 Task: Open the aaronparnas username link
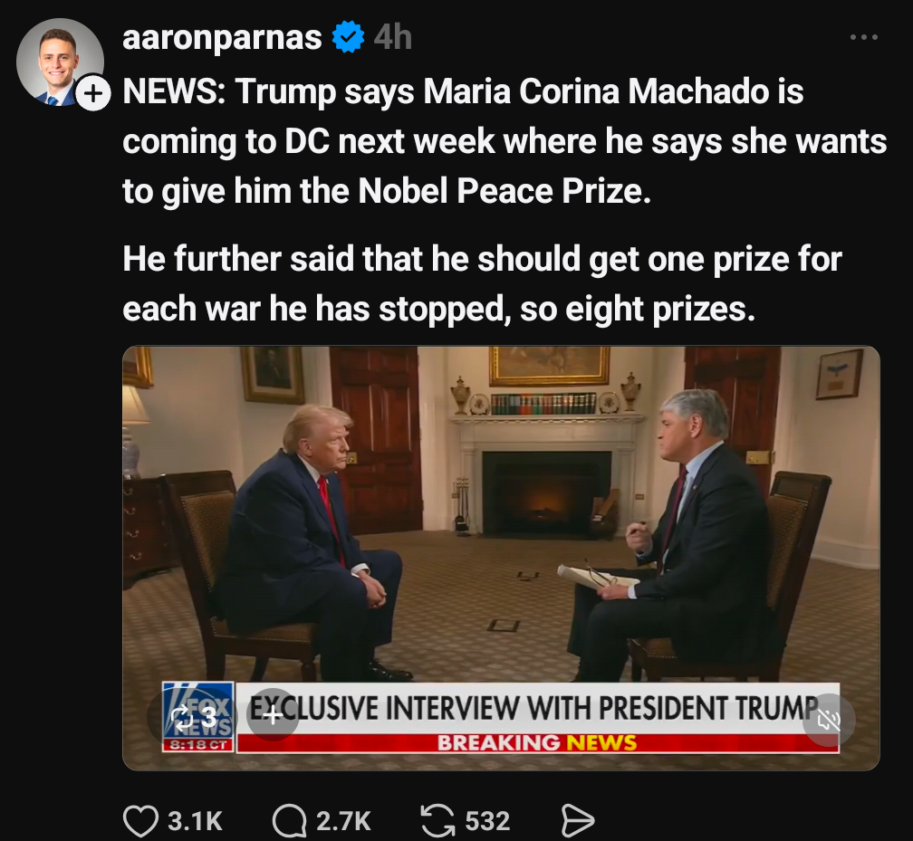point(222,38)
